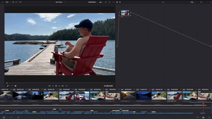
Task: Select clip 253 blue dusk water thumbnail
Action: point(143,96)
